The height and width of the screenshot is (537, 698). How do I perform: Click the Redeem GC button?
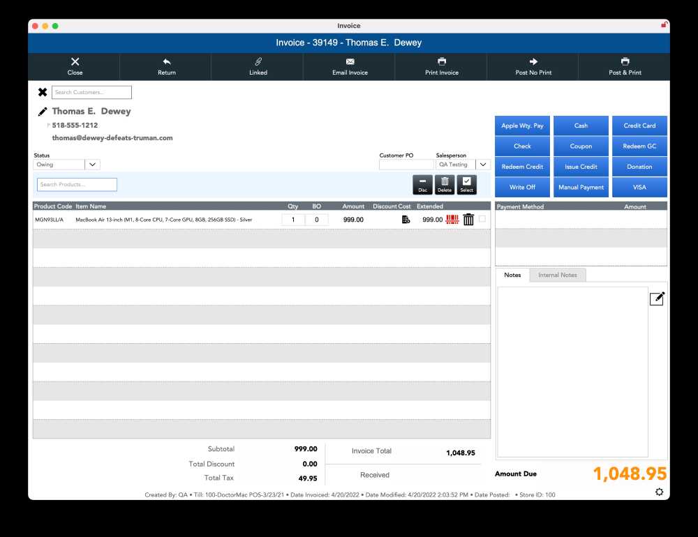click(x=639, y=146)
